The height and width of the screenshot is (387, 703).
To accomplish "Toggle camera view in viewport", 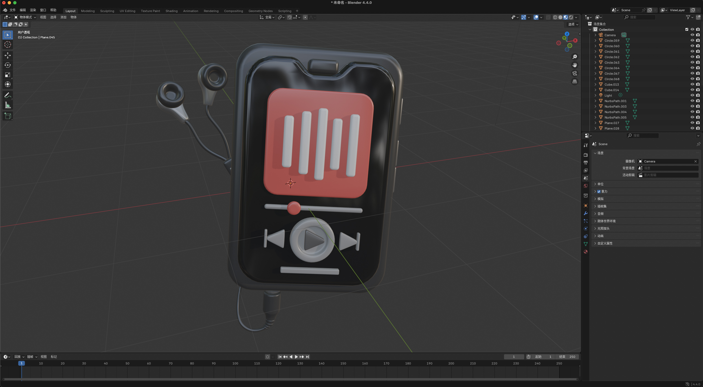I will point(574,73).
